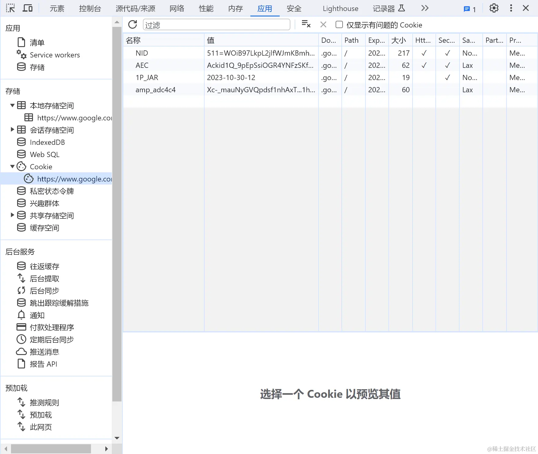Enable 仅显示有问题的 Cookie checkbox
This screenshot has height=454, width=538.
[339, 24]
